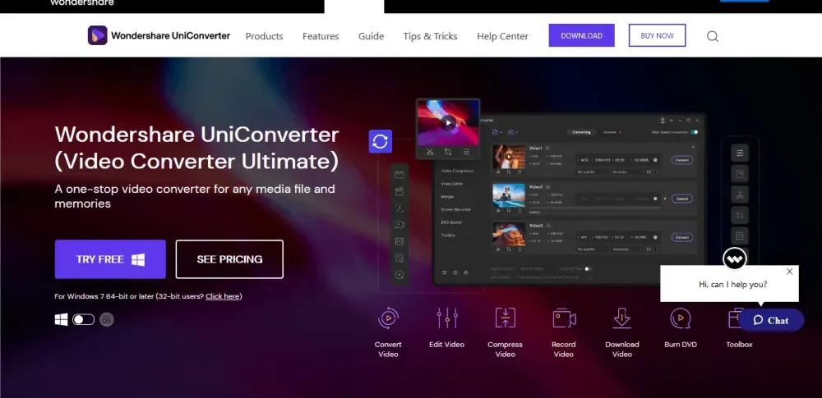The width and height of the screenshot is (822, 398).
Task: Expand the Products menu
Action: (x=264, y=36)
